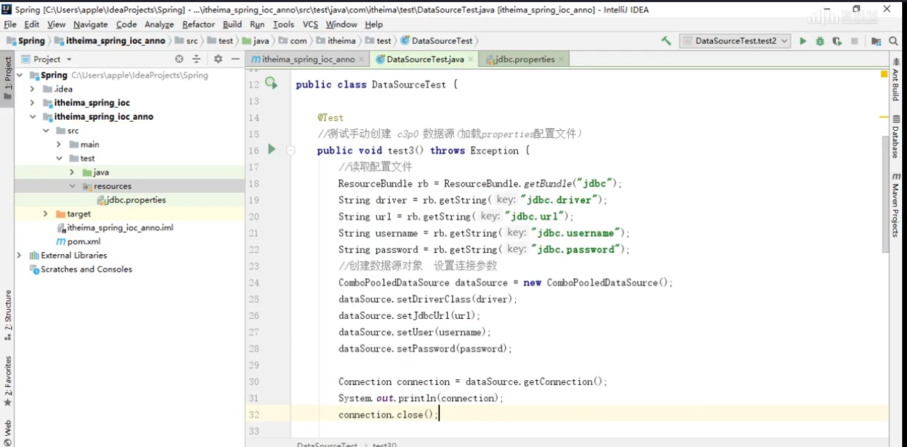
Task: Close the DataSourceTest.java editor tab
Action: coord(471,60)
